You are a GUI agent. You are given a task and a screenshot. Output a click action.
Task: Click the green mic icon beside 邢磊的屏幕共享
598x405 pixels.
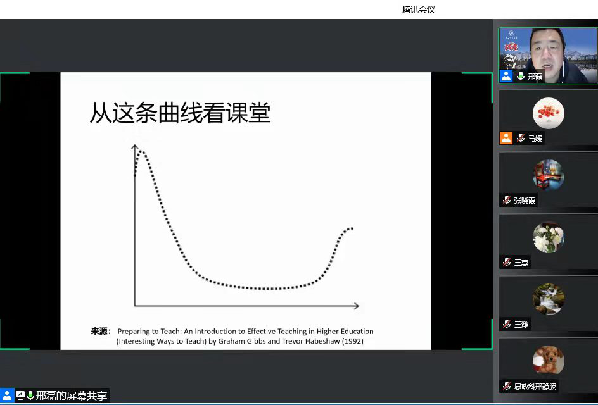pos(30,396)
